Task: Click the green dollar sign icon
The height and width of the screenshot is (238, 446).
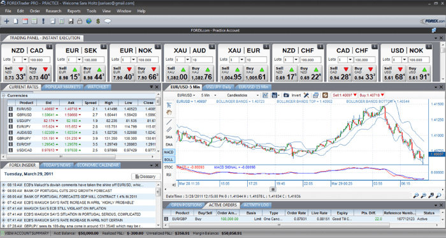Action: 98,21
